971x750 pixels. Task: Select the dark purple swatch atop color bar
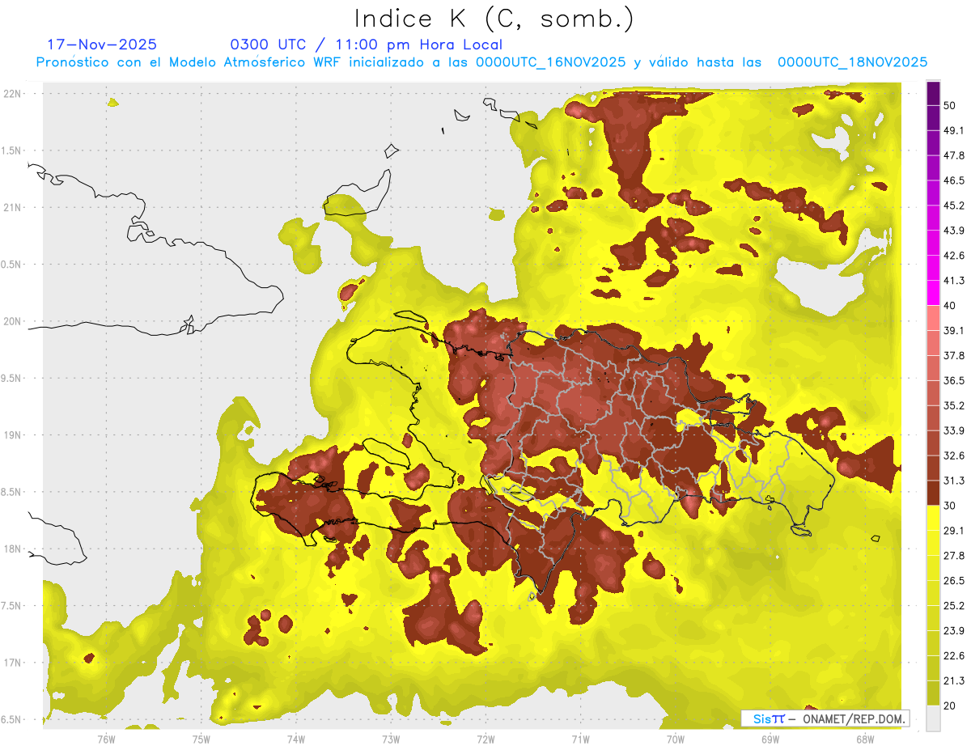click(933, 95)
